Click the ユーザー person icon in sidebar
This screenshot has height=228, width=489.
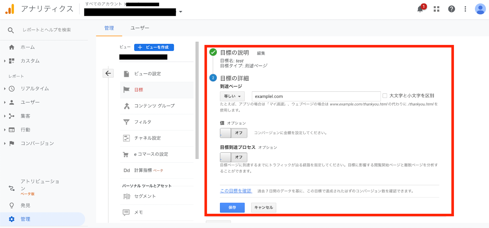(12, 102)
